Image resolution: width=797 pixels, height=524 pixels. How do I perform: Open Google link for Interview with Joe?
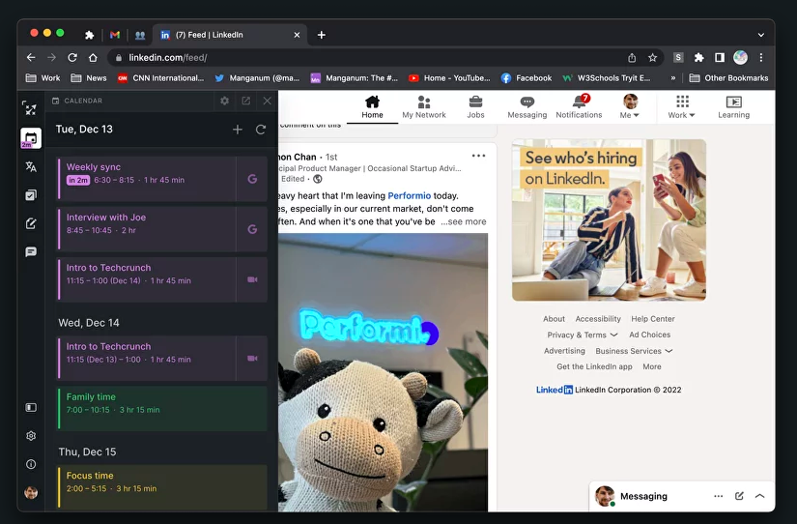(x=252, y=229)
